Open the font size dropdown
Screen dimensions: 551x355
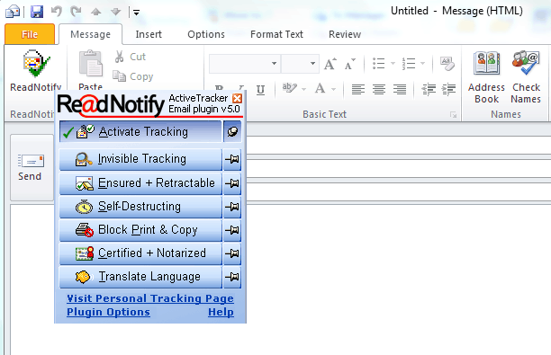(x=312, y=64)
